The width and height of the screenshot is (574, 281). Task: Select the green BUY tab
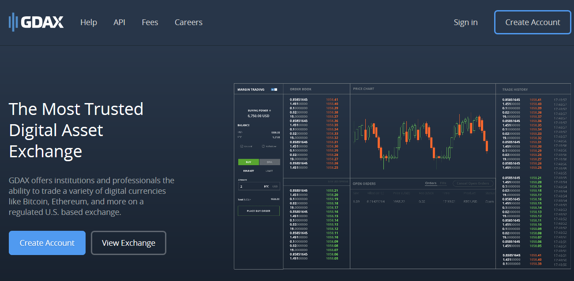coord(249,162)
